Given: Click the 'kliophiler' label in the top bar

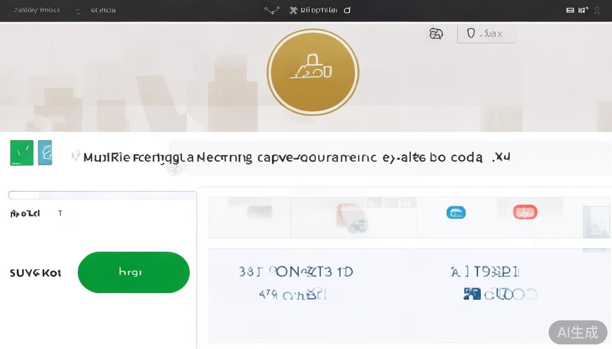Looking at the screenshot, I should click(319, 10).
